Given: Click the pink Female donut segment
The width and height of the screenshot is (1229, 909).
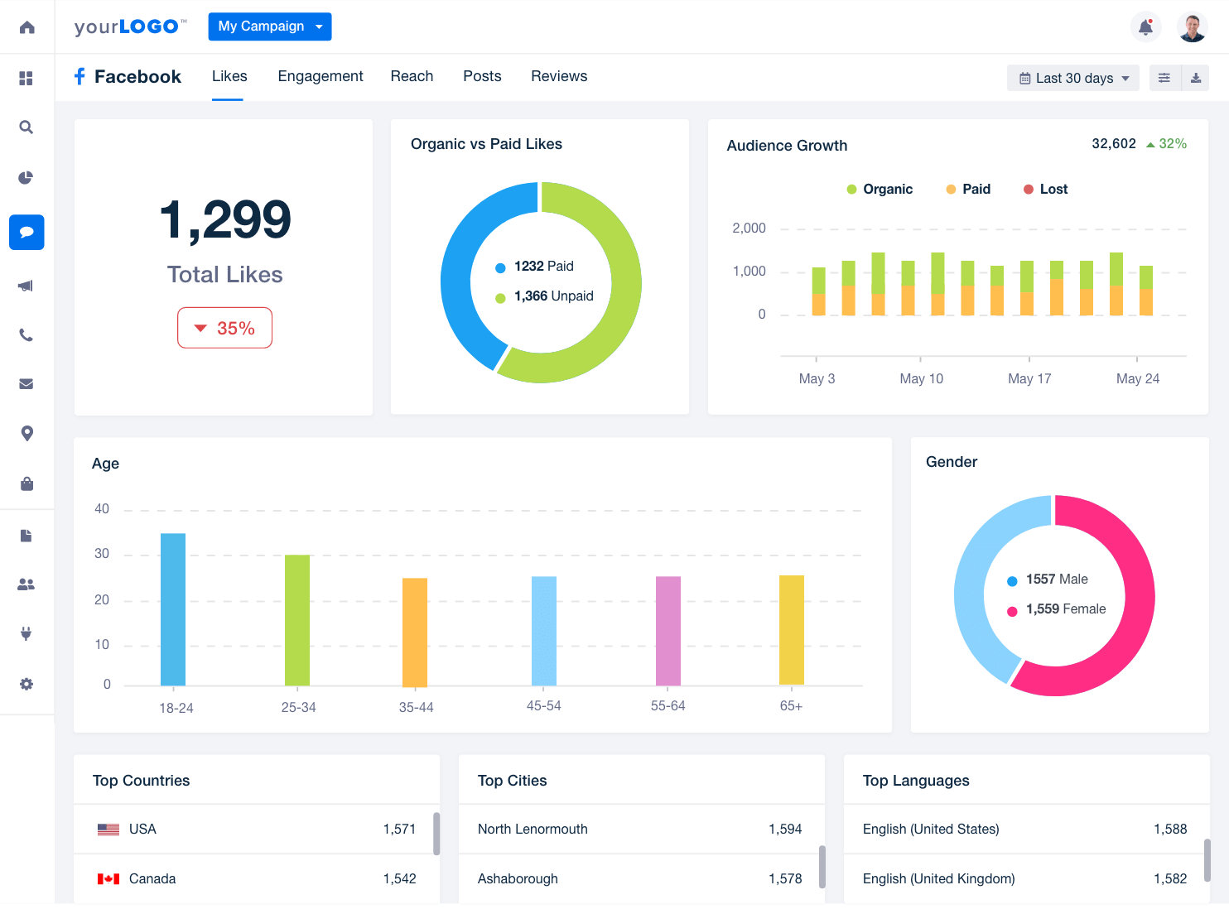Looking at the screenshot, I should coord(1138,596).
